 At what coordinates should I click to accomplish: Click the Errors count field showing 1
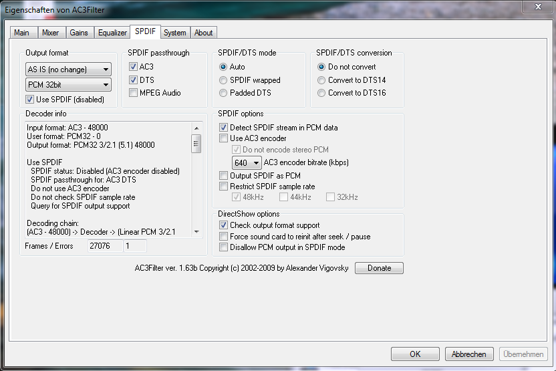coord(135,246)
